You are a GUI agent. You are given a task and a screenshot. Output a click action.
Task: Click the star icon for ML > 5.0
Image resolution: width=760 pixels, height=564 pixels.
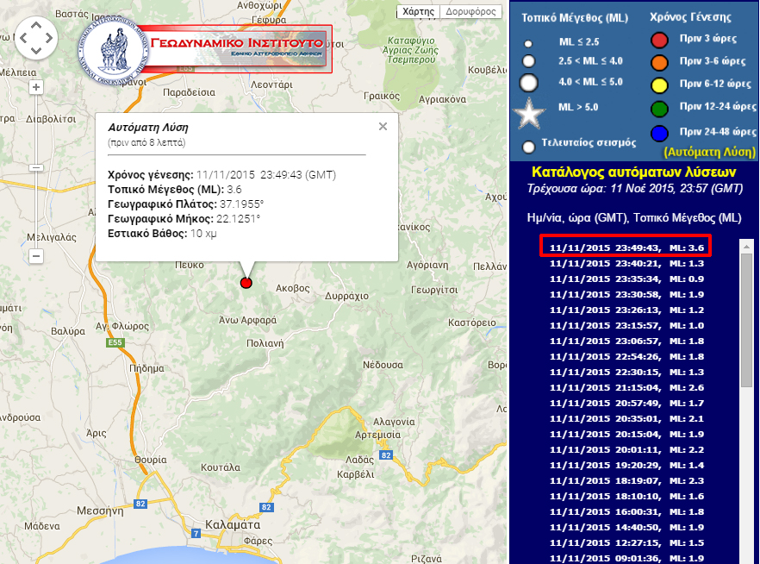click(529, 113)
